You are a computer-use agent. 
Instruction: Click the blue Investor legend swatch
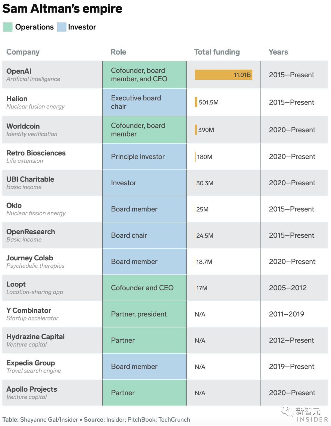pyautogui.click(x=62, y=27)
